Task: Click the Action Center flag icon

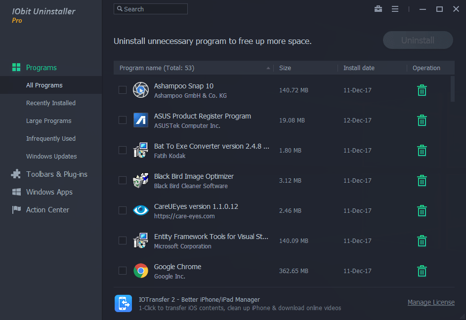Action: coord(16,210)
